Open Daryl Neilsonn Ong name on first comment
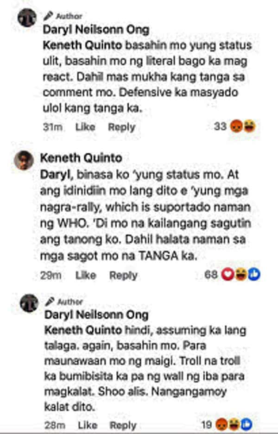The width and height of the screenshot is (278, 434). pos(96,30)
